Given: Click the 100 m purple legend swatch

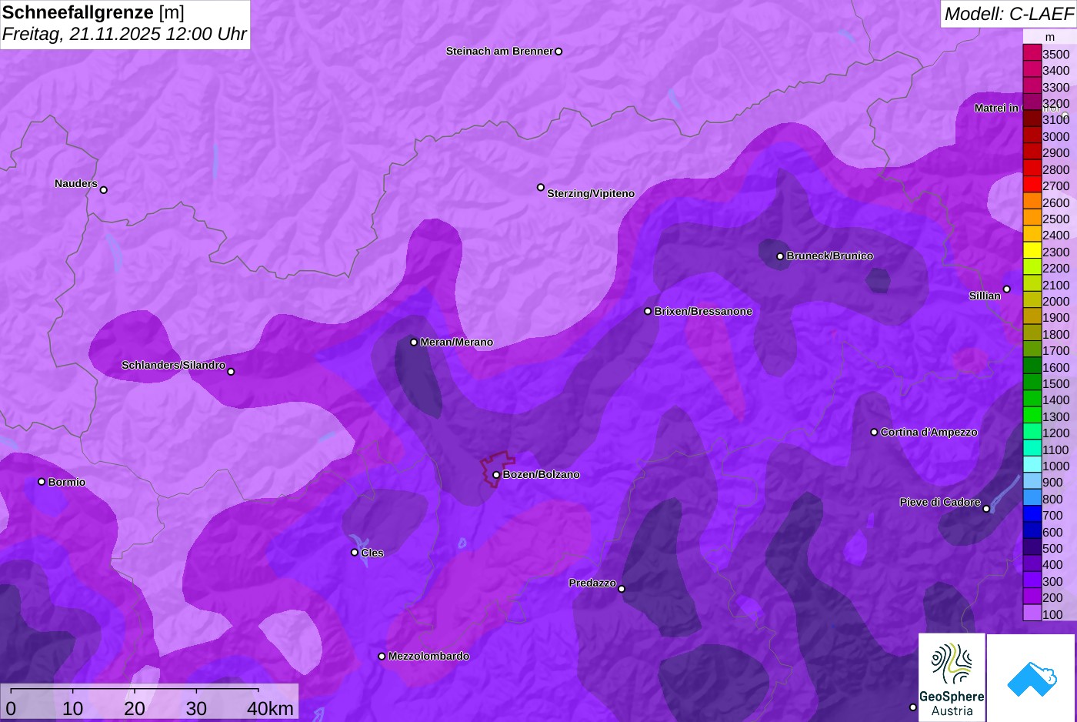Looking at the screenshot, I should click(x=1032, y=613).
